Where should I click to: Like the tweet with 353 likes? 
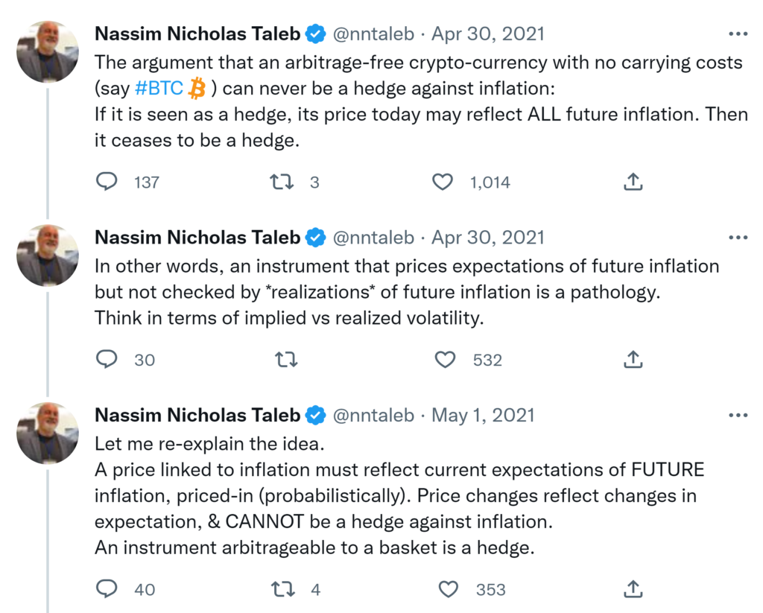point(448,589)
